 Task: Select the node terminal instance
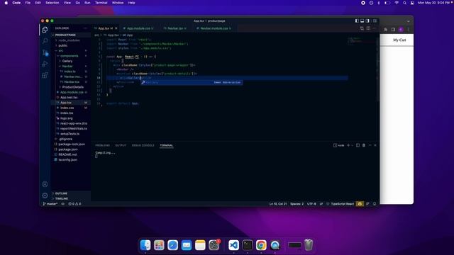(339, 145)
